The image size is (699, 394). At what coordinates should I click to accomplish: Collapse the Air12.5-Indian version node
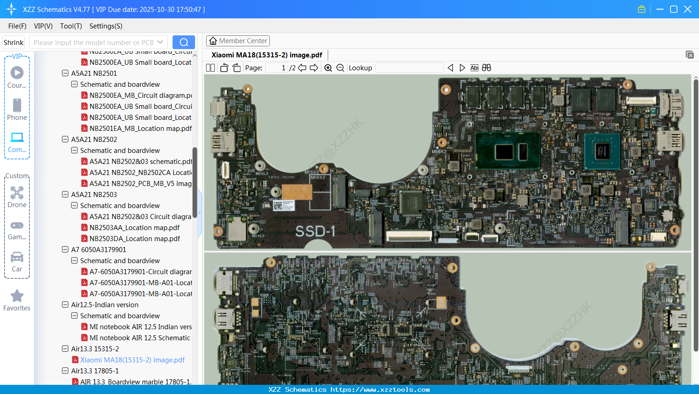pyautogui.click(x=65, y=305)
